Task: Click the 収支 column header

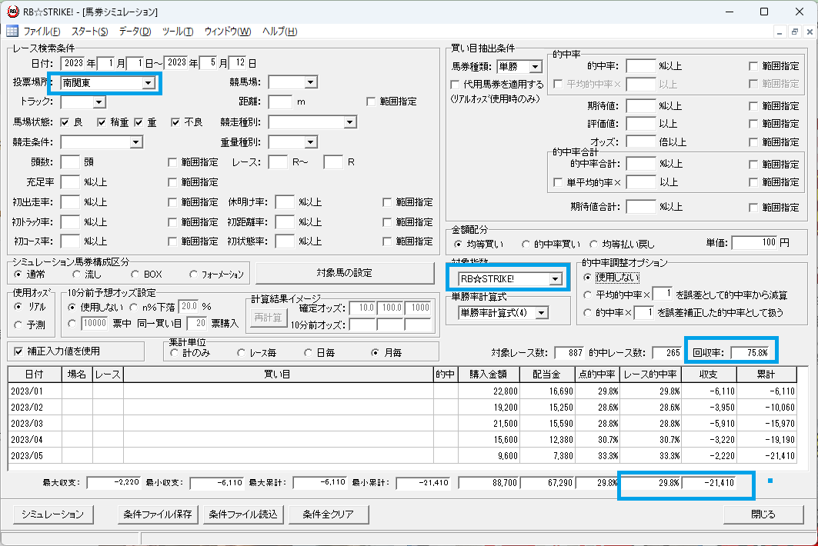Action: click(x=708, y=375)
